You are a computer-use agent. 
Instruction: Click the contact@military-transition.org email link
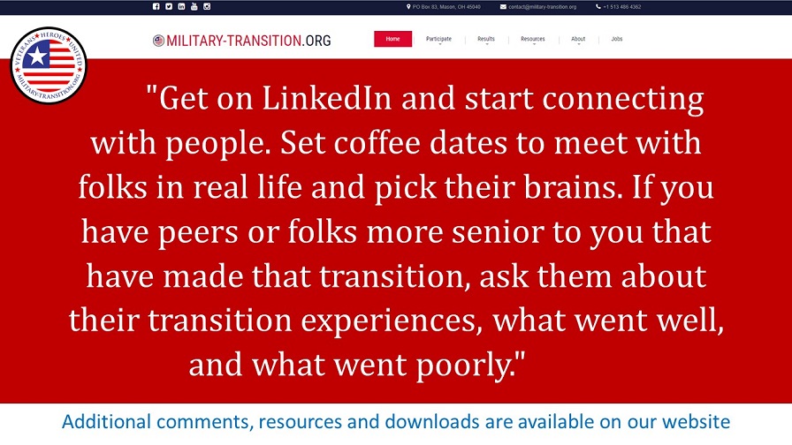542,7
